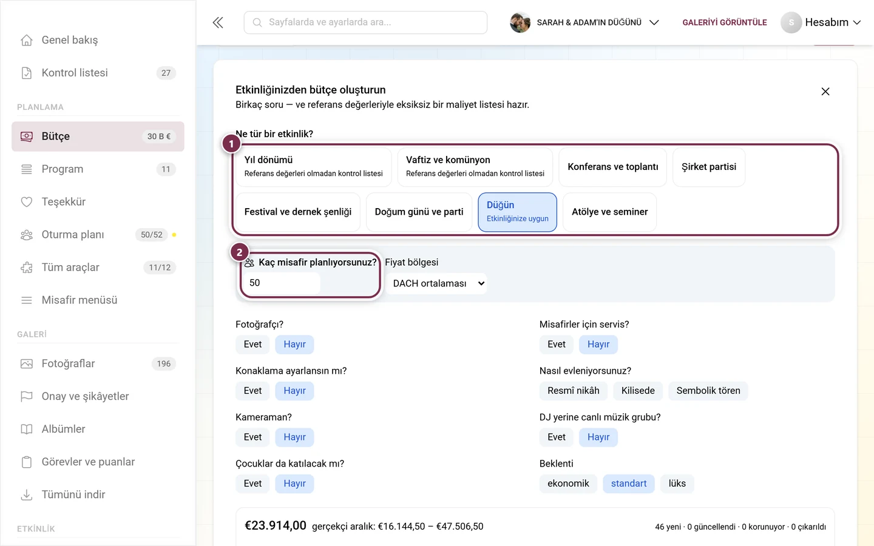Screen dimensions: 874x546
Task: Click the Fotoğraflar picture icon
Action: (x=27, y=364)
